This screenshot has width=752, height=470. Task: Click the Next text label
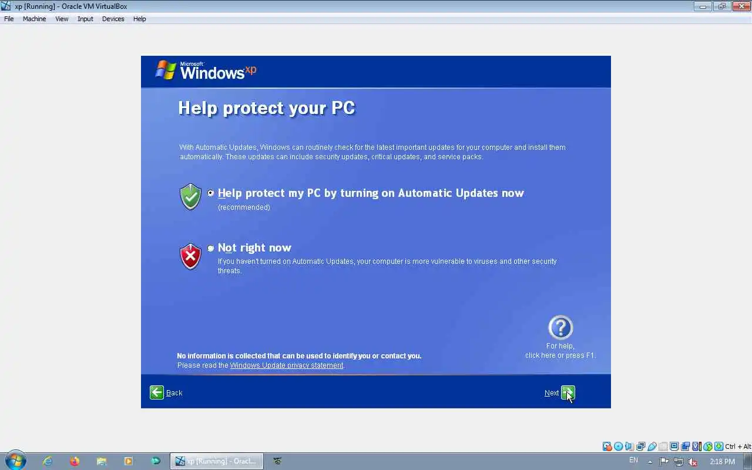pos(552,393)
